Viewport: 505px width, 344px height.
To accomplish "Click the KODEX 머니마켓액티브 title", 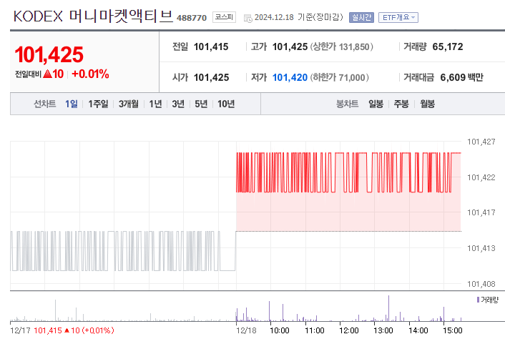I will click(93, 16).
